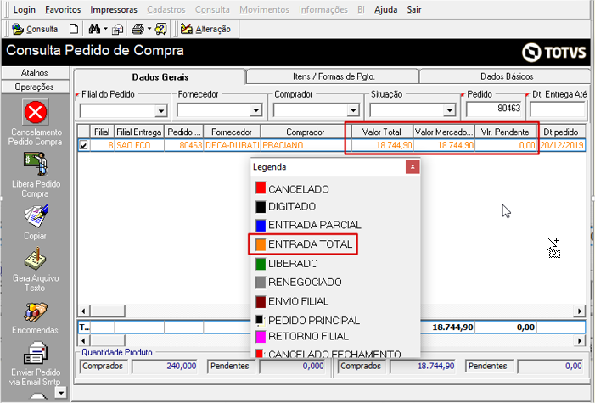Screen dimensions: 595x403
Task: Click the Encomendas icon
Action: pos(36,312)
